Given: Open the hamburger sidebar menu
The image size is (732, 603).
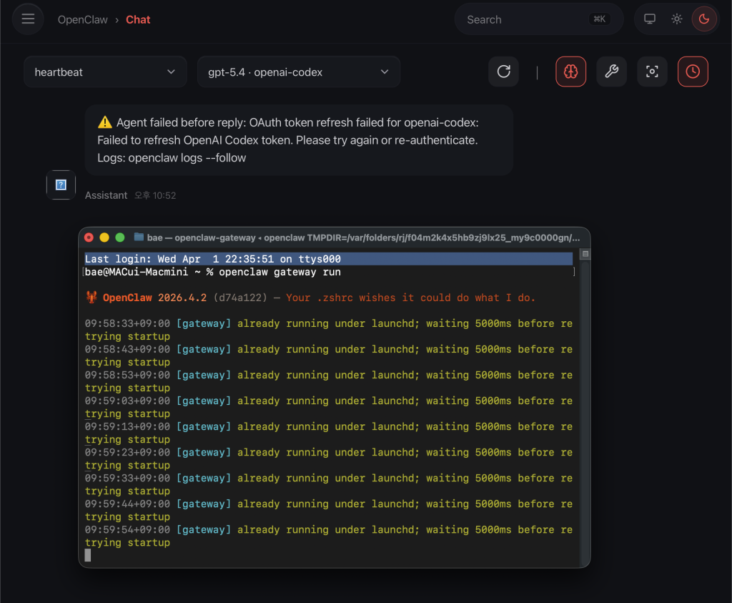Looking at the screenshot, I should [x=28, y=19].
